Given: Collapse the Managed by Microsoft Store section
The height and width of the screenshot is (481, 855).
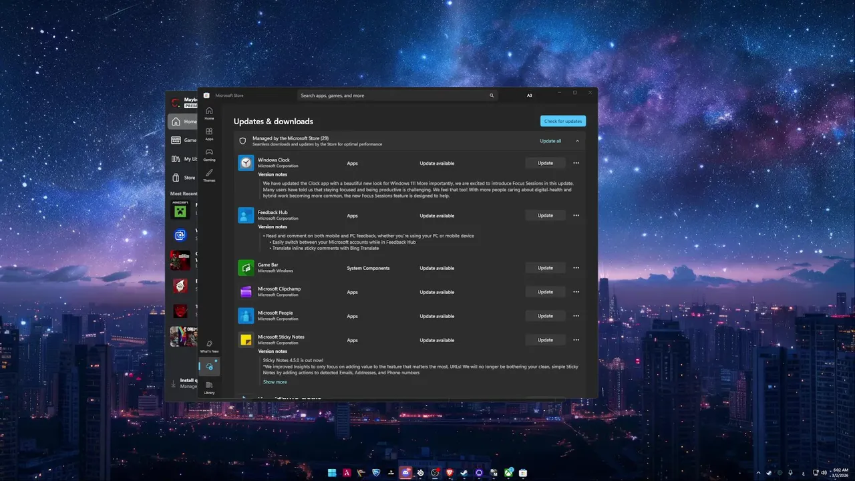Looking at the screenshot, I should [x=577, y=141].
